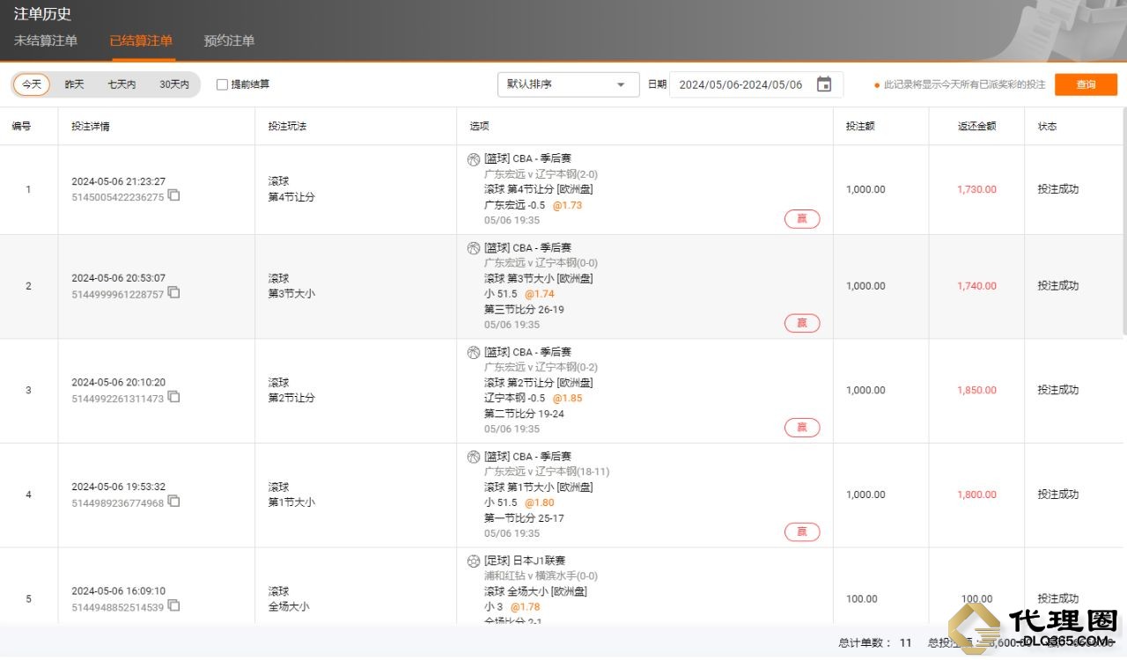Click the timestamp 2024-05-06 20:10:20
The width and height of the screenshot is (1127, 660).
(x=119, y=383)
